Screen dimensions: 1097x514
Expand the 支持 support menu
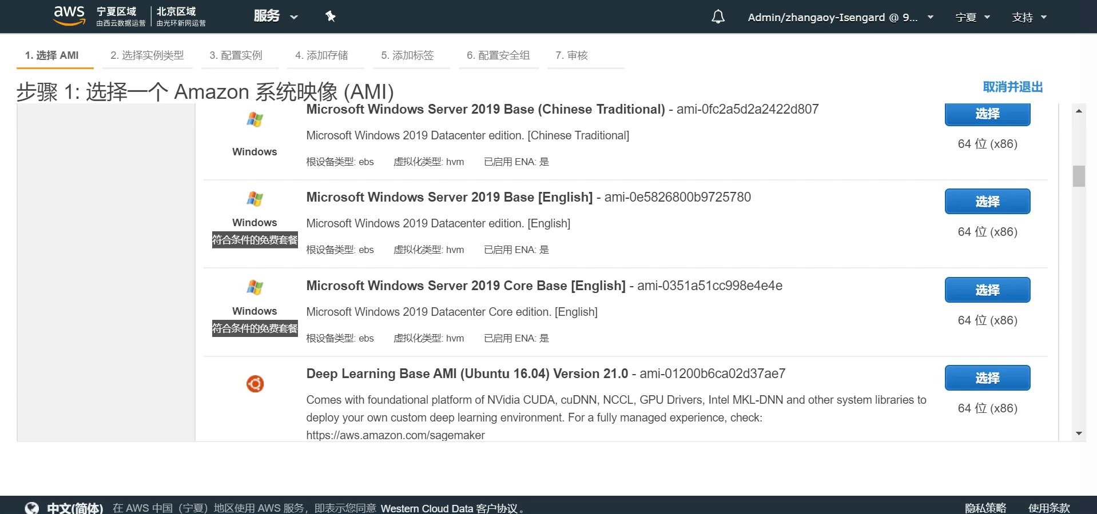1028,17
